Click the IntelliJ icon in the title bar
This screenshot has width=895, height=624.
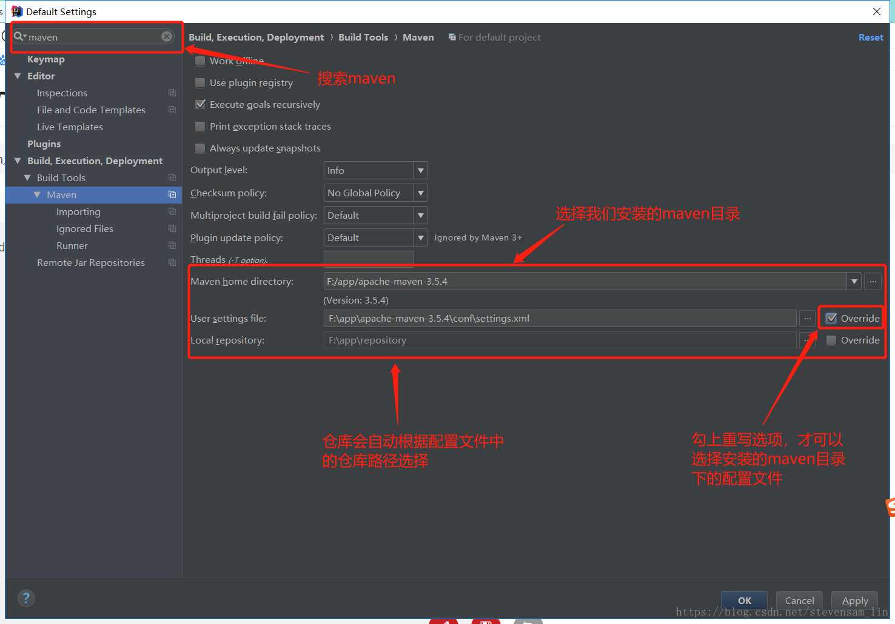tap(17, 11)
